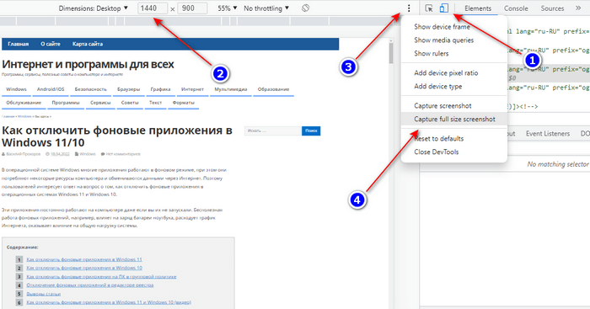Choose Capture full size screenshot
This screenshot has height=309, width=590.
454,120
